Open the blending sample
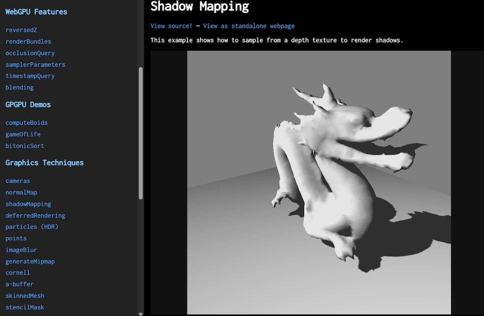 coord(19,87)
